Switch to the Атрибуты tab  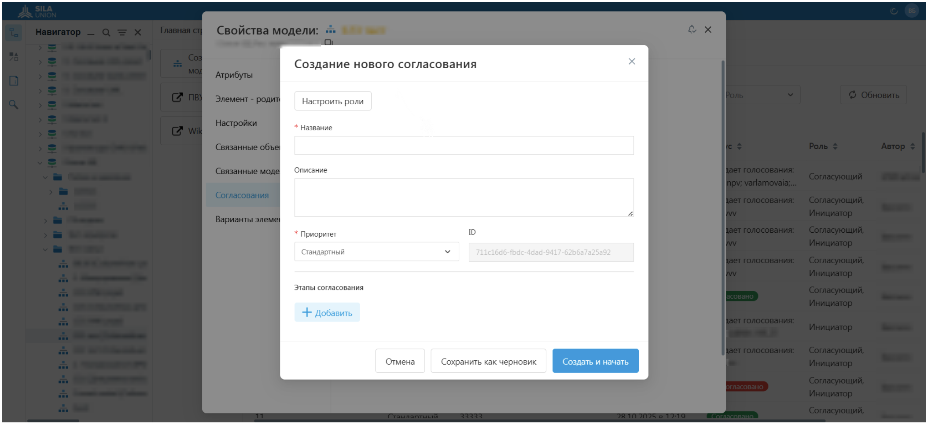coord(234,74)
